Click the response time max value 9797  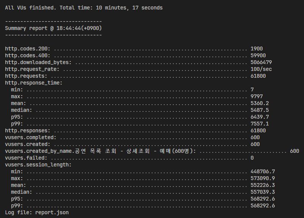click(257, 96)
